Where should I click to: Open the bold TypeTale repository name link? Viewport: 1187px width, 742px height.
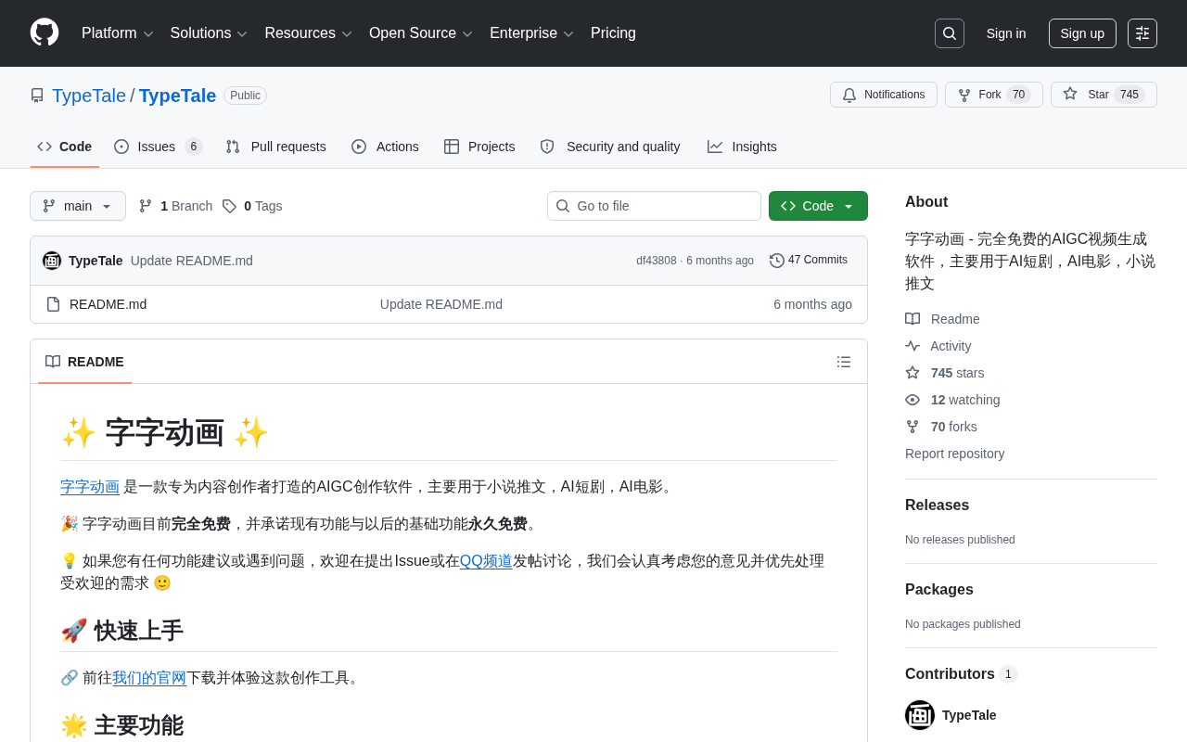177,96
